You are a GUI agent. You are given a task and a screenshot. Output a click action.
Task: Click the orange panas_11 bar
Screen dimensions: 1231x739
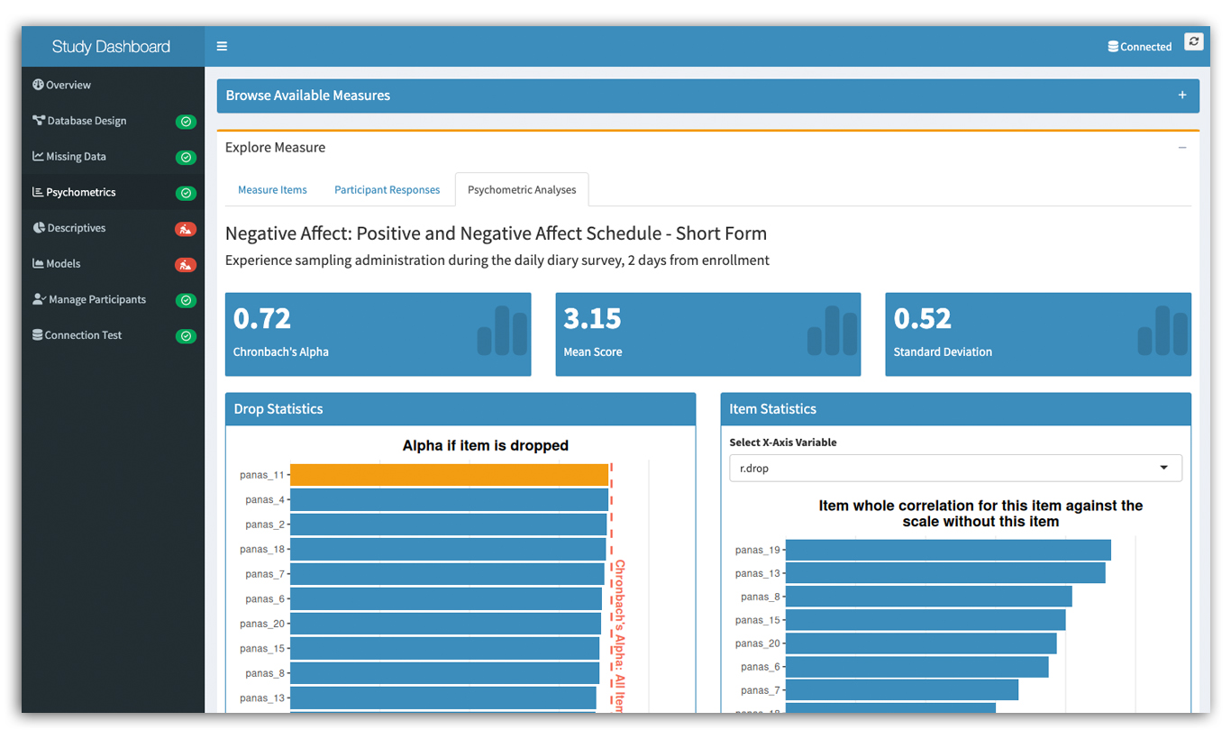(449, 475)
